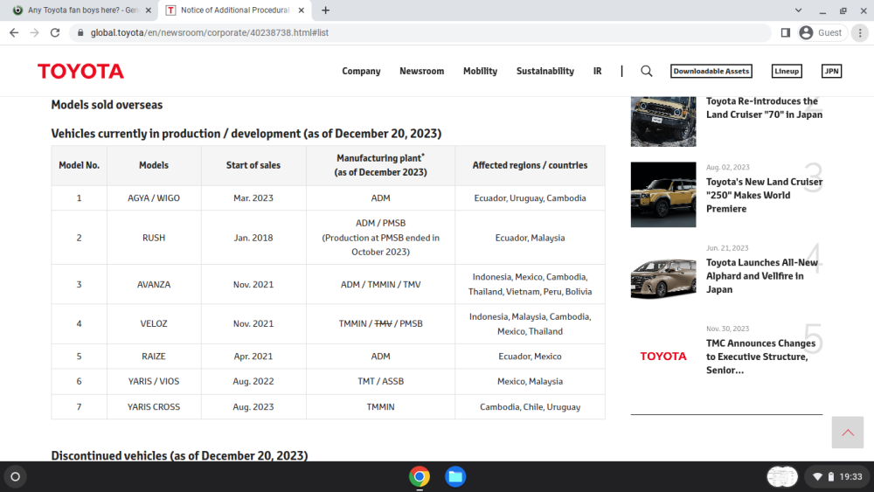Switch to 'Any Toyota fan boys here?' tab
The image size is (874, 492).
pyautogui.click(x=82, y=10)
